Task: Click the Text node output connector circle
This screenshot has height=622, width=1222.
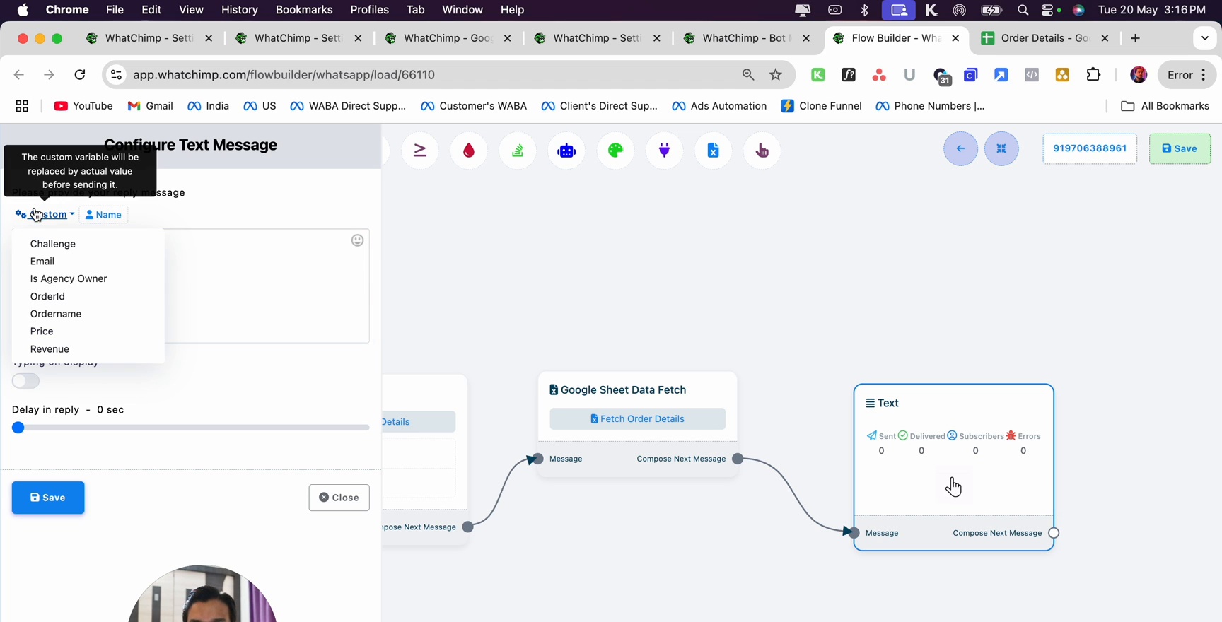Action: [1054, 533]
